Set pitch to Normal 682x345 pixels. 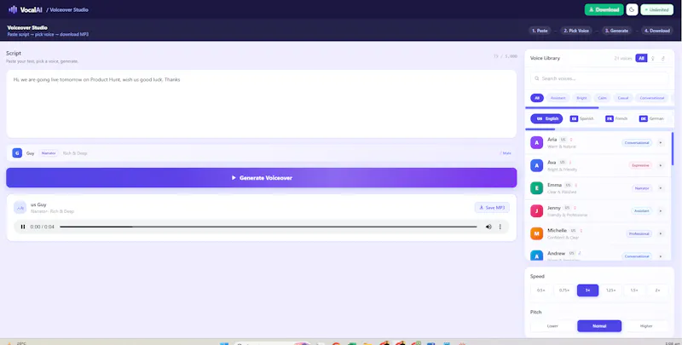click(x=599, y=326)
